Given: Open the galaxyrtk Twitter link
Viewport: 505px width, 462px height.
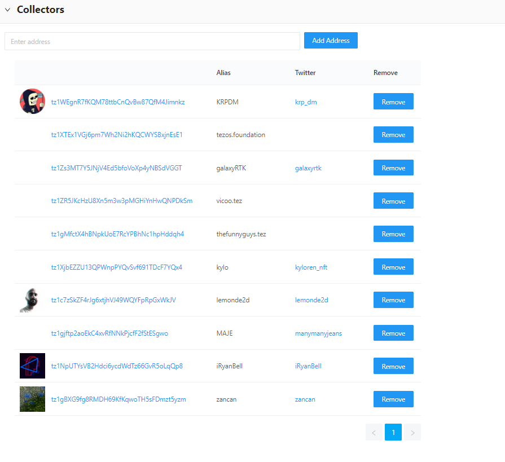Looking at the screenshot, I should [x=308, y=168].
